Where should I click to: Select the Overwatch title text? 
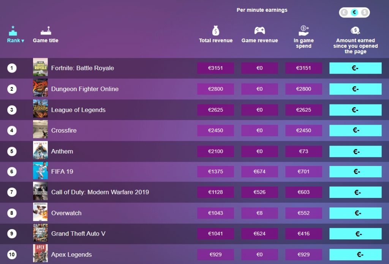pyautogui.click(x=66, y=213)
